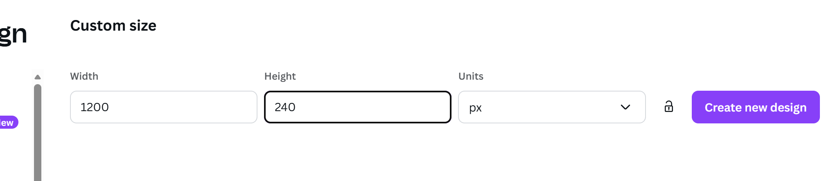This screenshot has width=833, height=181.
Task: Open the Units dropdown
Action: (x=551, y=107)
